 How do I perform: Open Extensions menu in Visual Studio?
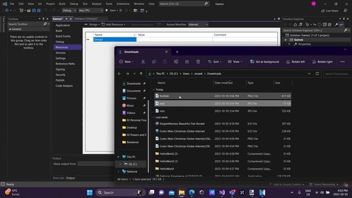click(123, 4)
